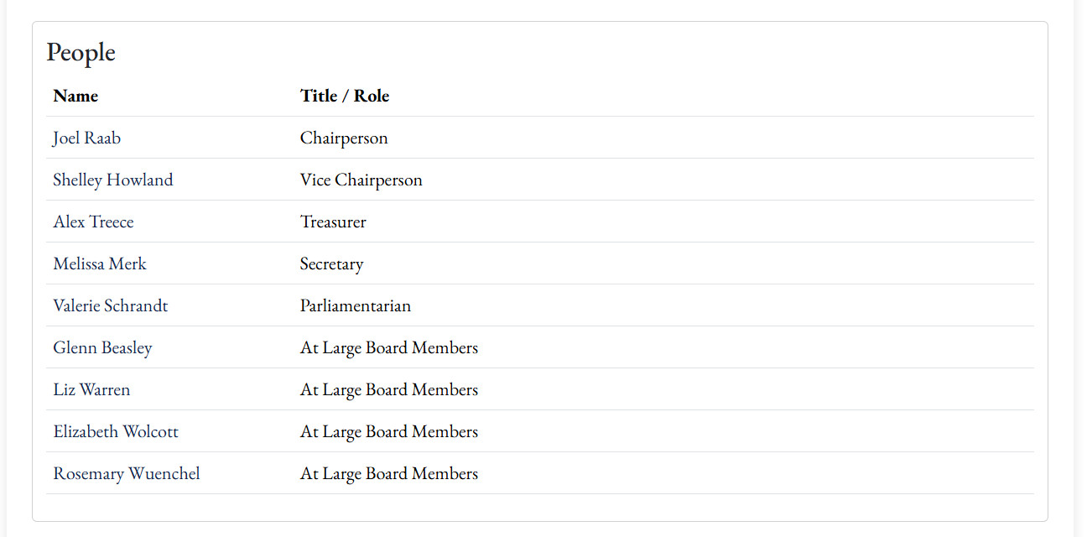This screenshot has height=537, width=1087.
Task: Open Rosemary Wuenchel's profile
Action: coord(127,473)
